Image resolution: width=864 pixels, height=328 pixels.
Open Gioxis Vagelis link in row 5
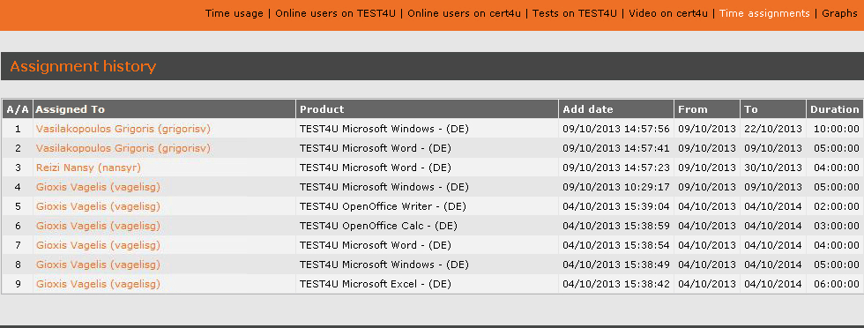tap(98, 206)
